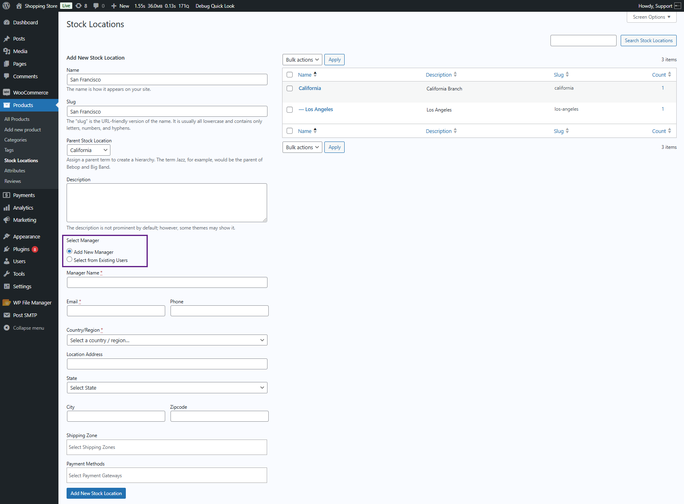The height and width of the screenshot is (504, 684).
Task: Click the Comments icon in sidebar
Action: click(6, 76)
